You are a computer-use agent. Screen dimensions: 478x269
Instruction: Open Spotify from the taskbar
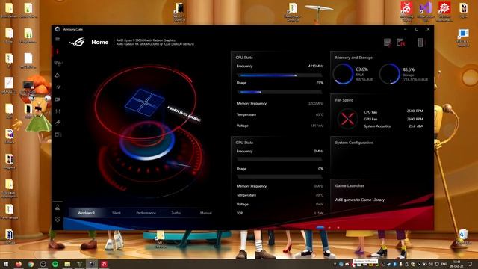click(55, 264)
